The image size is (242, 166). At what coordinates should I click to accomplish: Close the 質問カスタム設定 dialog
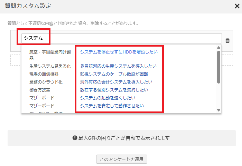pyautogui.click(x=236, y=6)
